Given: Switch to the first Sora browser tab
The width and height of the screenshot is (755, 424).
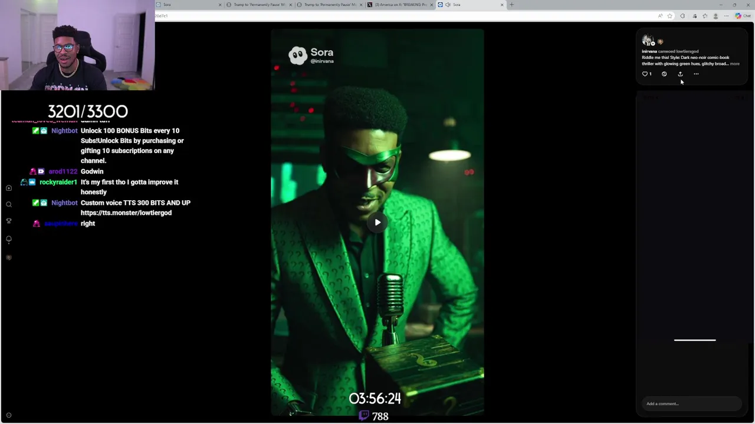Looking at the screenshot, I should click(188, 5).
